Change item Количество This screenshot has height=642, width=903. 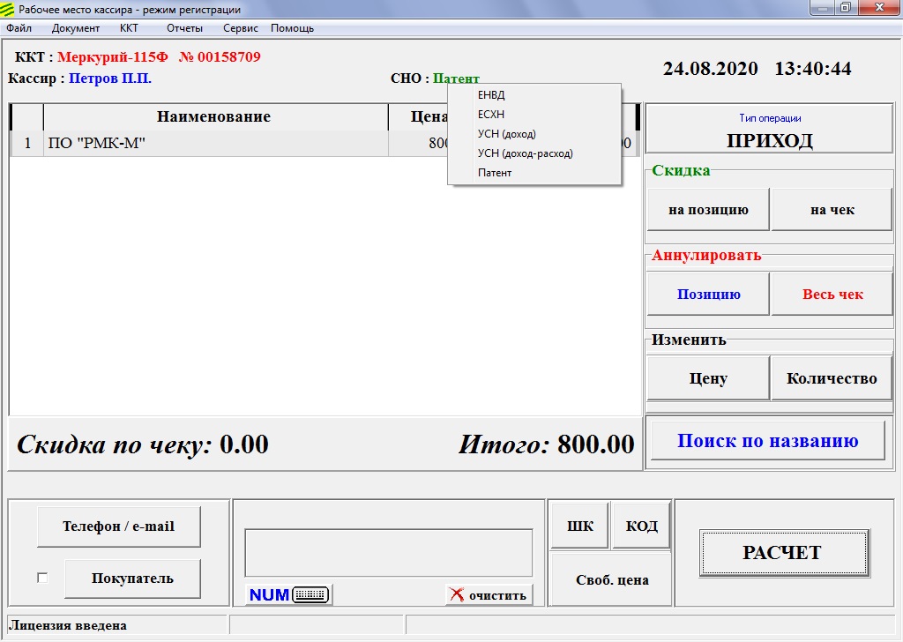(x=832, y=378)
